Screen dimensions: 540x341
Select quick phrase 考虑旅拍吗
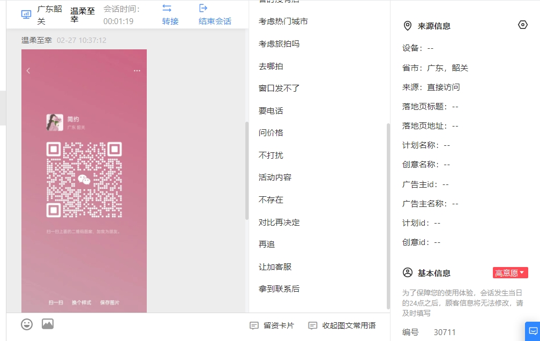click(x=279, y=44)
